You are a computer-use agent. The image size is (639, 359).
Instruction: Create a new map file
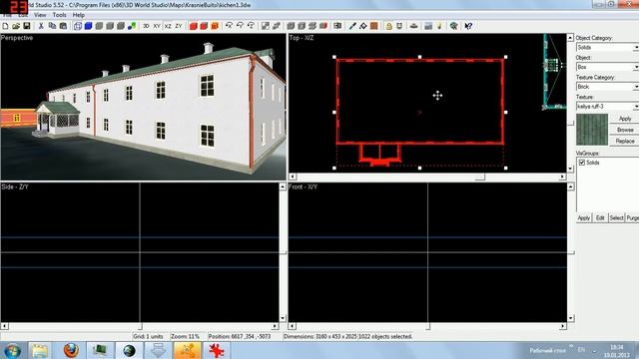pos(5,26)
